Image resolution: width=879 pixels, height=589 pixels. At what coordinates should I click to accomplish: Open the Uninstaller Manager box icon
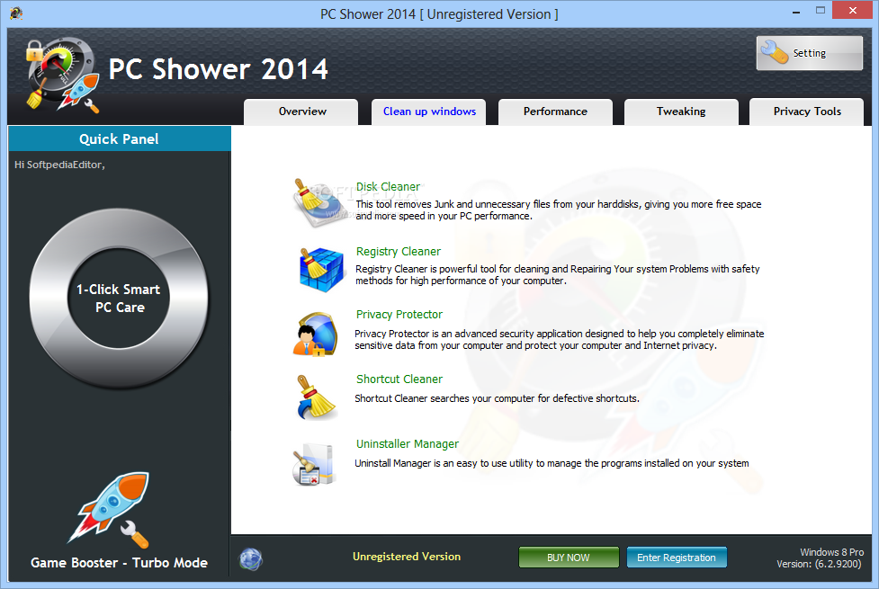(x=314, y=464)
